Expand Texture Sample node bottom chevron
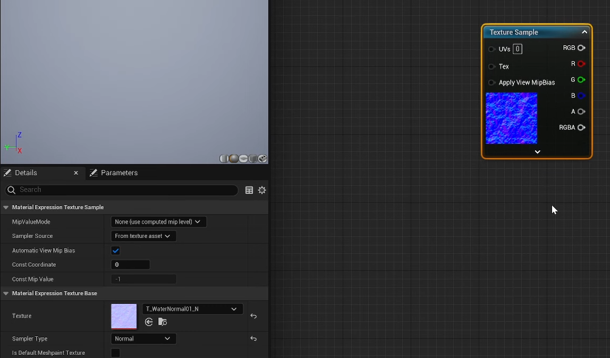 537,152
